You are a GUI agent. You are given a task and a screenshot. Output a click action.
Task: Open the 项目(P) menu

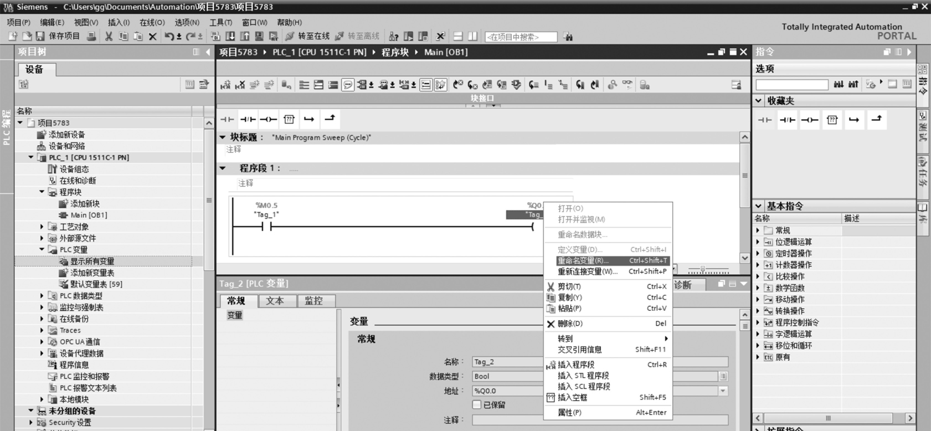[x=19, y=22]
